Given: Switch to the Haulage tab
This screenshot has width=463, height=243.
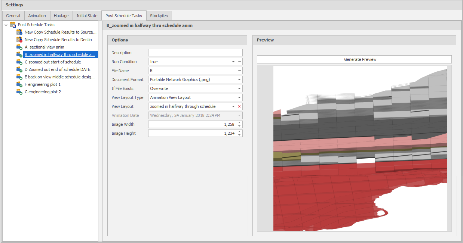Looking at the screenshot, I should [x=61, y=16].
